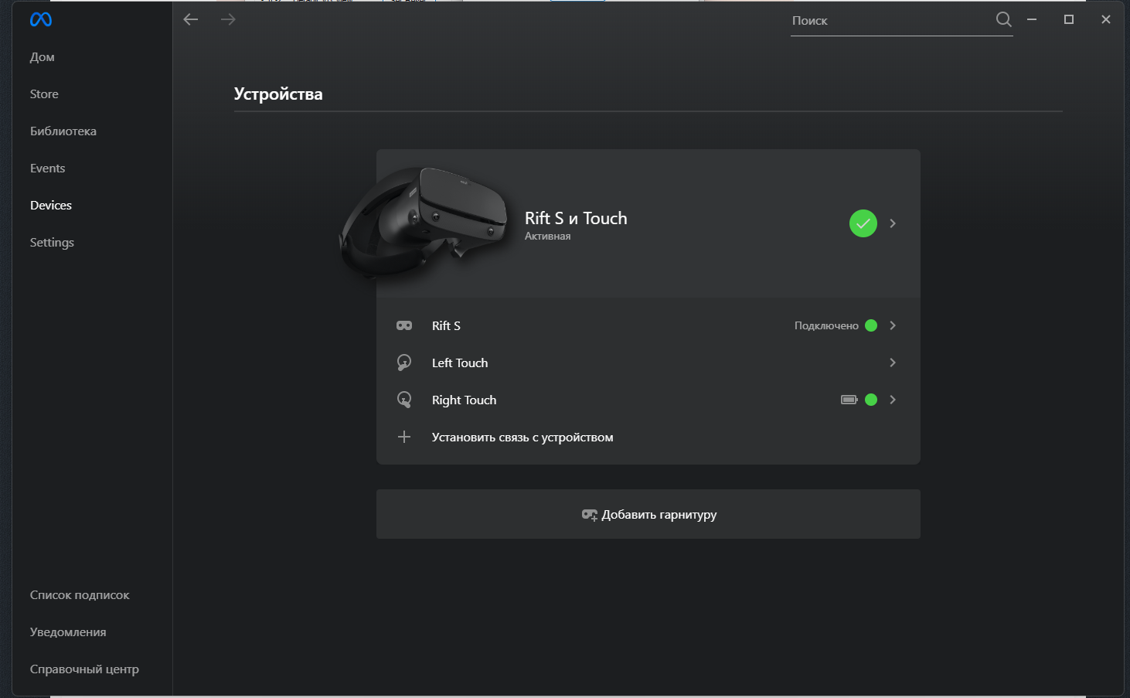
Task: Go forward with the right arrow
Action: [x=228, y=19]
